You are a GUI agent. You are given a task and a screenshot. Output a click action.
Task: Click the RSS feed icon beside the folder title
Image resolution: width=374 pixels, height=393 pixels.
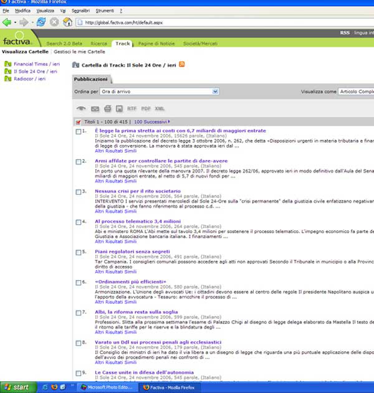point(182,64)
